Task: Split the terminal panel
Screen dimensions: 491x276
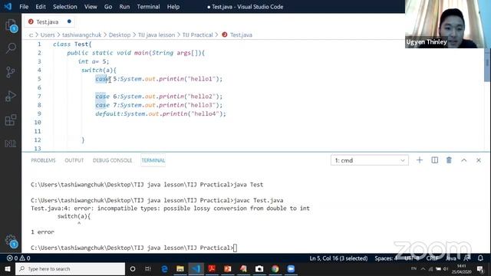Action: coord(435,160)
